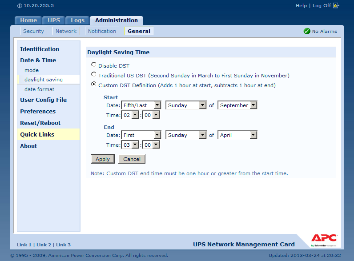Image resolution: width=354 pixels, height=261 pixels.
Task: Switch to the UPS tab
Action: pyautogui.click(x=54, y=20)
